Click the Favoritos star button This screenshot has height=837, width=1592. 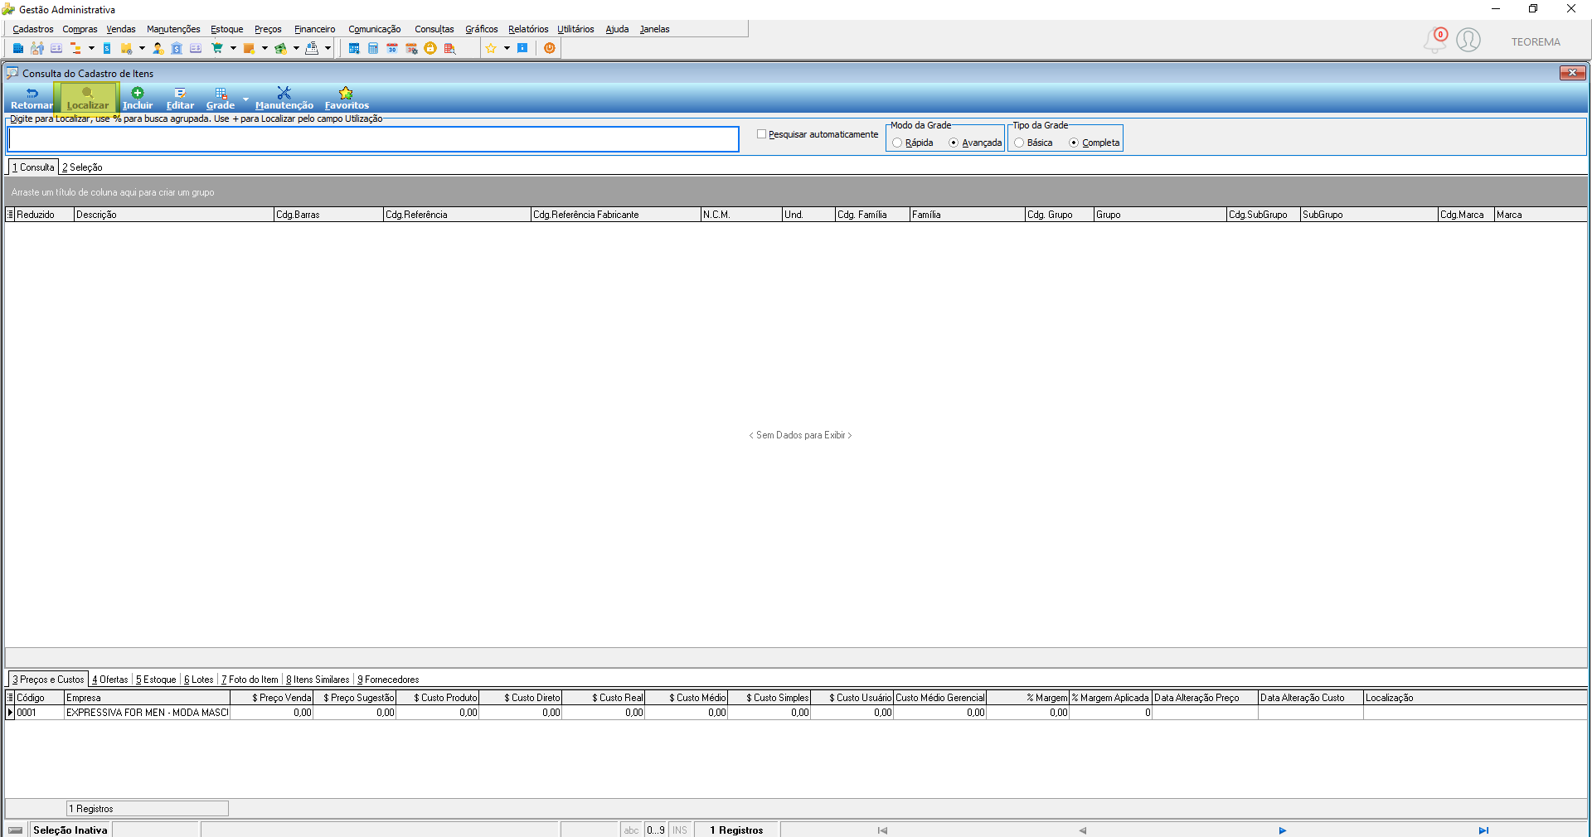pos(347,99)
